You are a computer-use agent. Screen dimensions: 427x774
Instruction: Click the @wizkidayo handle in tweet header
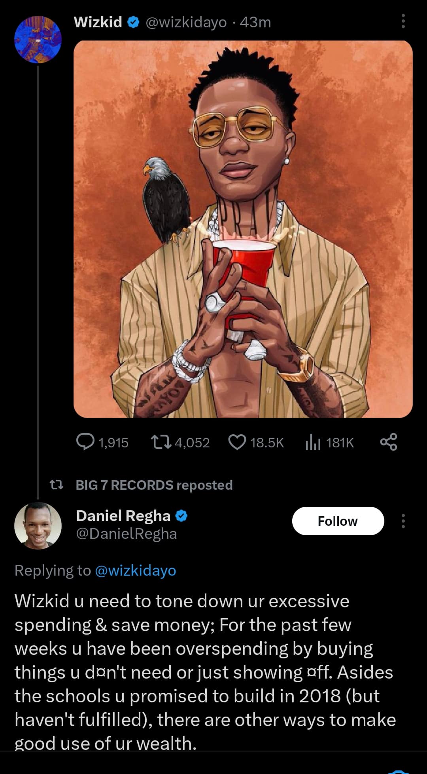click(186, 22)
